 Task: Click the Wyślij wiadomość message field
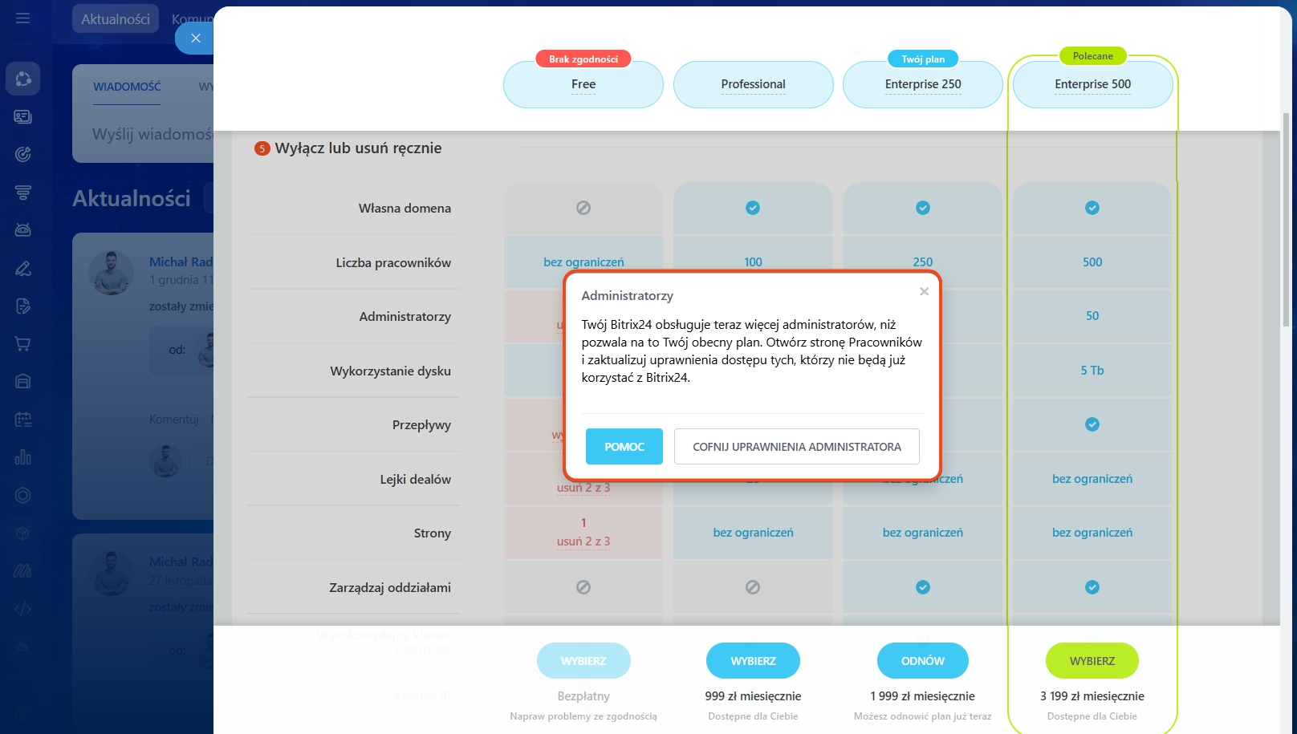tap(152, 134)
